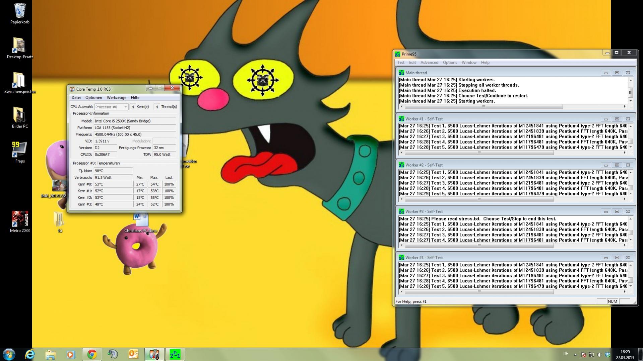The image size is (643, 361).
Task: Open the Main thread sub-window system icon
Action: pos(401,73)
